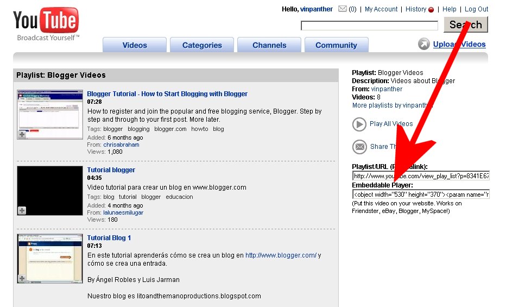Select the Embeddable Player code field

pyautogui.click(x=421, y=195)
